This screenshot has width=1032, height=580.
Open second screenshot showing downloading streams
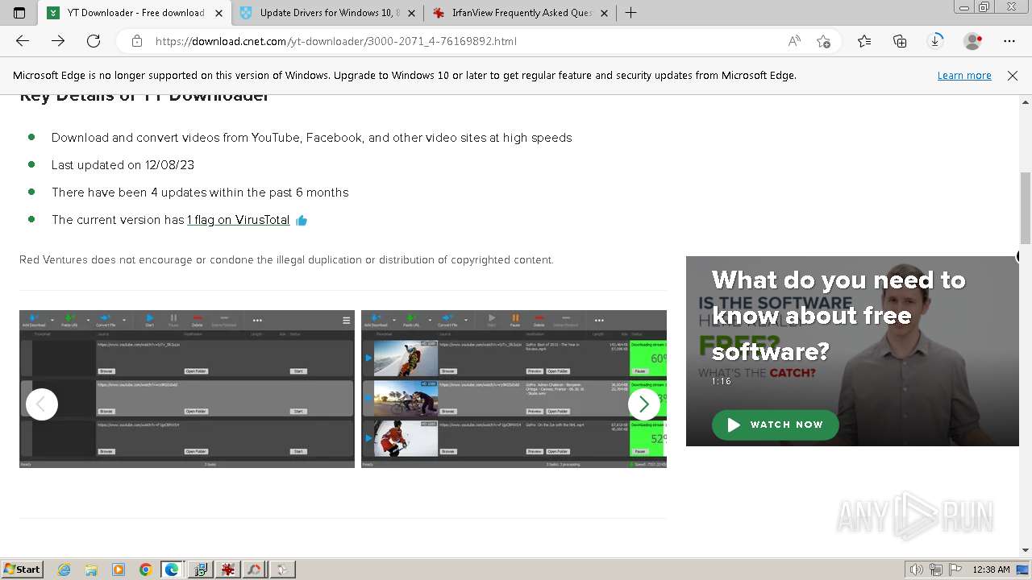pyautogui.click(x=514, y=389)
